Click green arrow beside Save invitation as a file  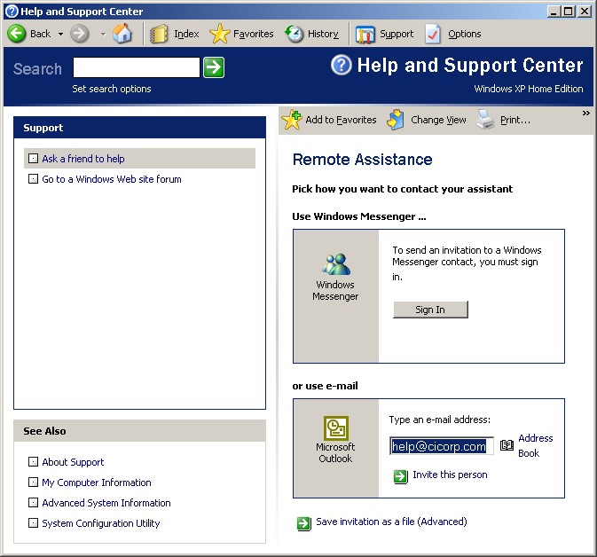coord(304,523)
